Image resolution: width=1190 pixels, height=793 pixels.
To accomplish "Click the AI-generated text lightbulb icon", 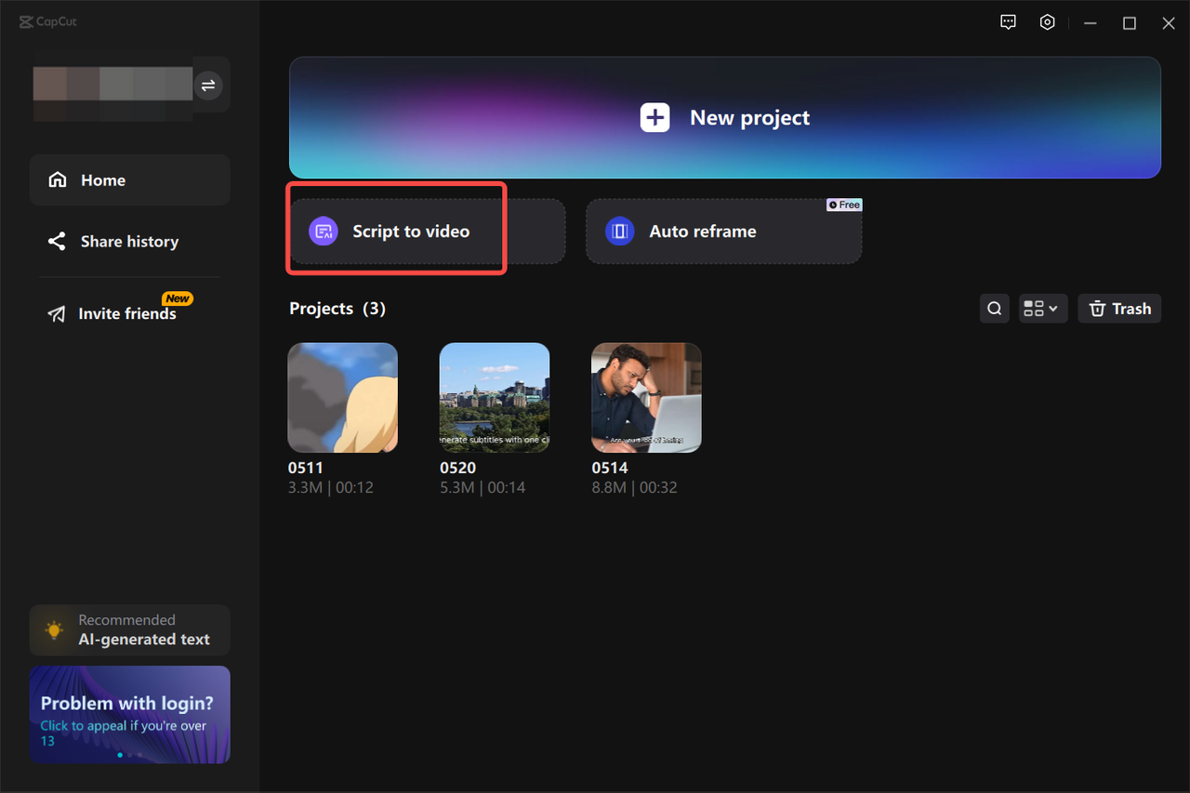I will (53, 629).
